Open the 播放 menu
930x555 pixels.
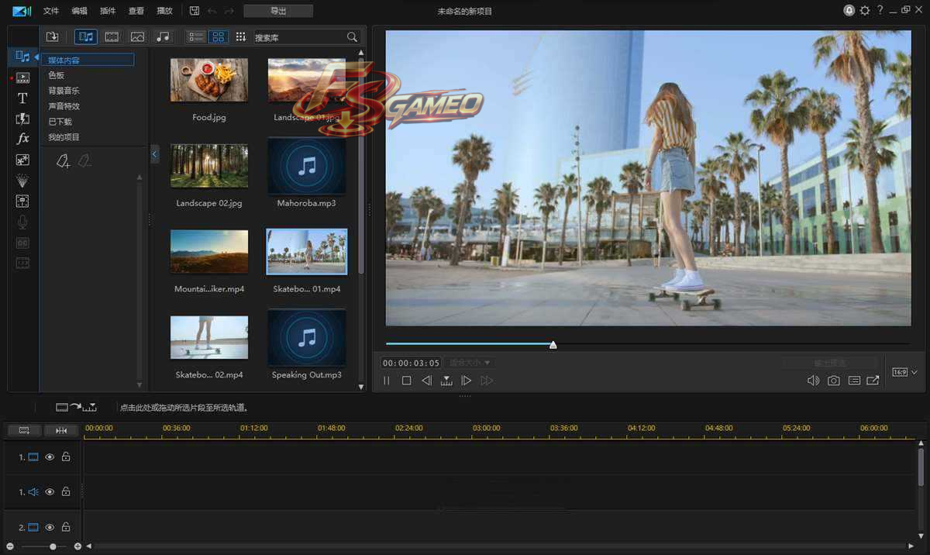click(164, 11)
